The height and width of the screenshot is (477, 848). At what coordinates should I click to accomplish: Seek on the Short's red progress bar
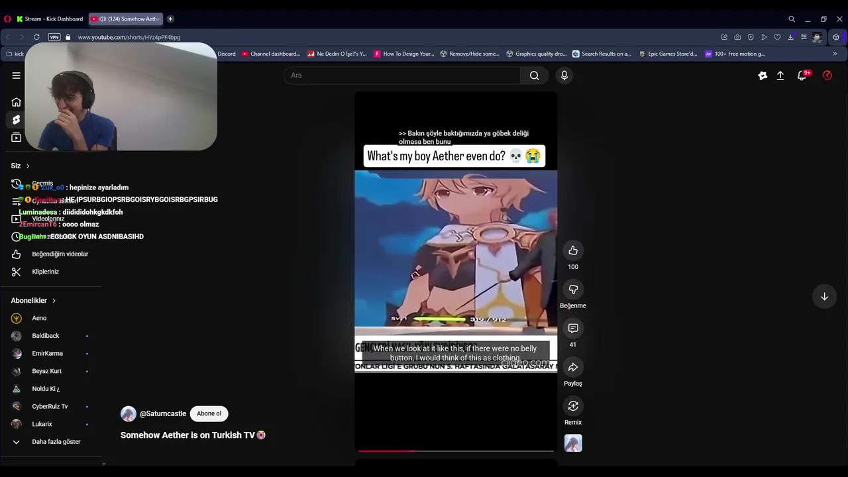click(x=456, y=450)
